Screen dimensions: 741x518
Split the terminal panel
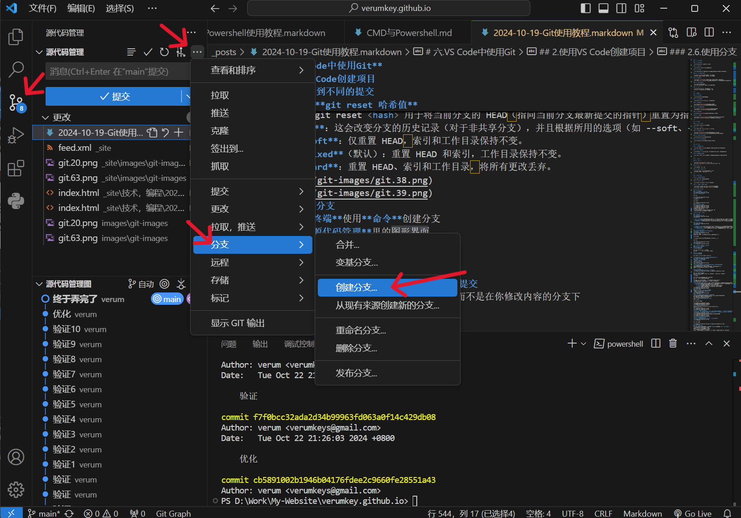tap(656, 344)
